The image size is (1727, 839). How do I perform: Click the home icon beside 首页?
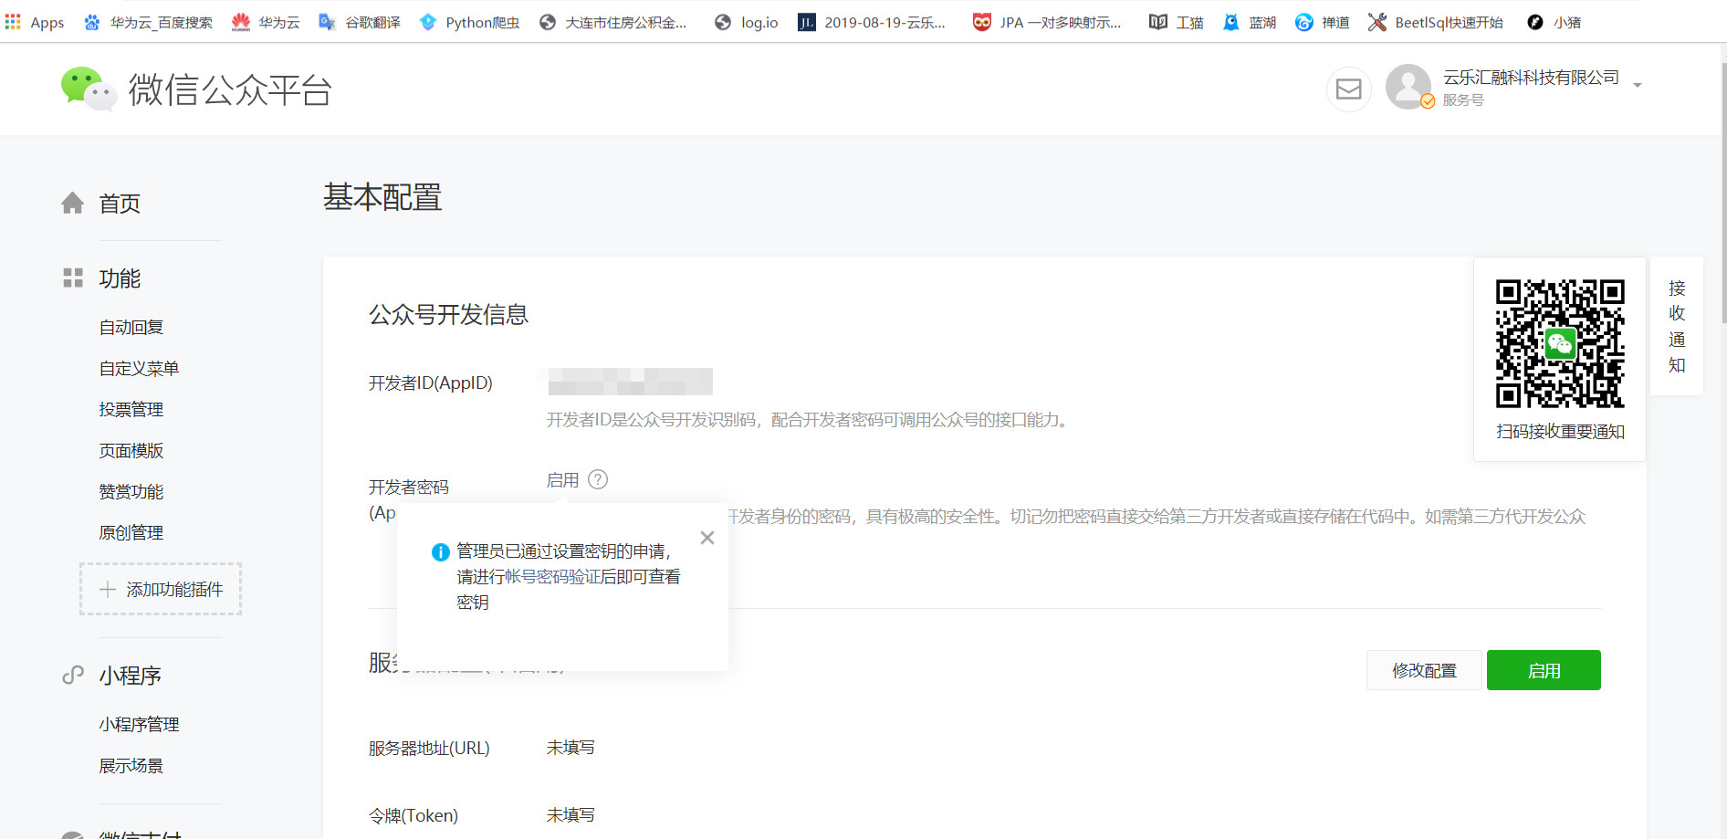(73, 203)
